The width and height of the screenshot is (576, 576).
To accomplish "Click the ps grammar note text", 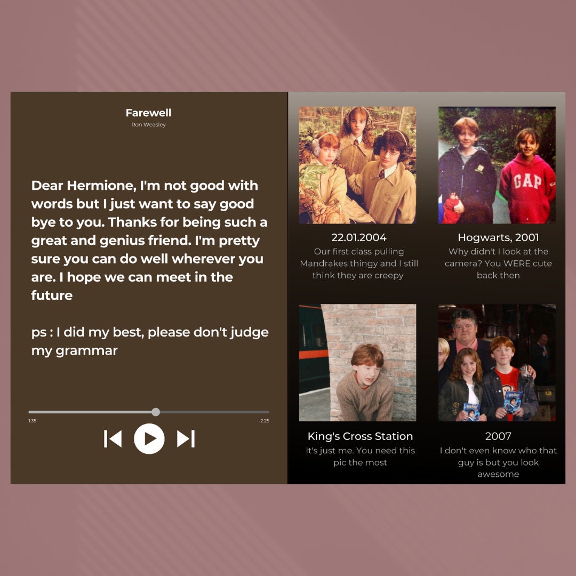I will pos(150,341).
